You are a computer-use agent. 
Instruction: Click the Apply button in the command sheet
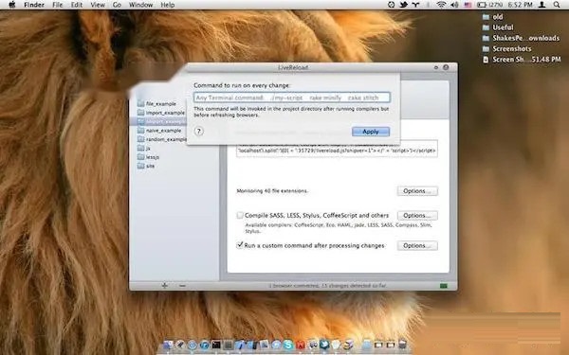tap(371, 132)
